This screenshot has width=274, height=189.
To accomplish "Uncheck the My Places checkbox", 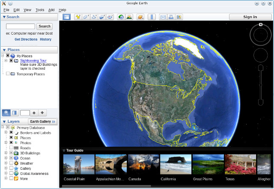I will coord(8,56).
